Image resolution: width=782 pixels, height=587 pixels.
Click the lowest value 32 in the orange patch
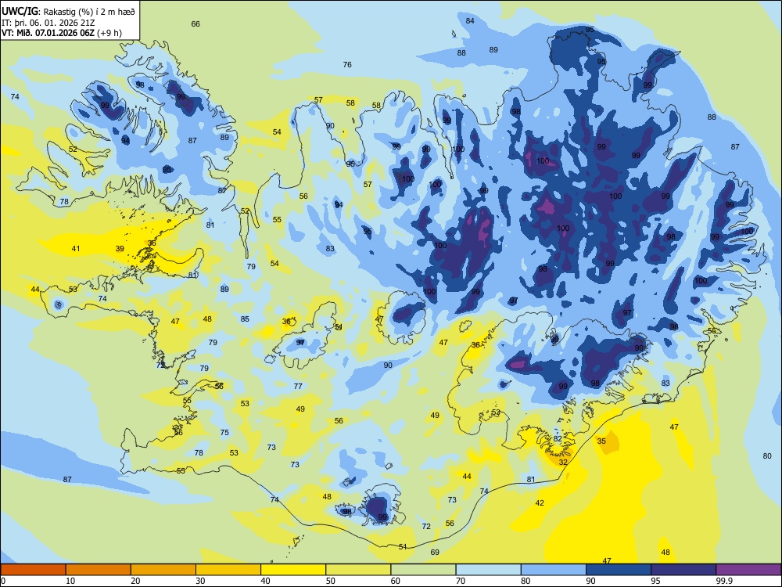coord(563,462)
